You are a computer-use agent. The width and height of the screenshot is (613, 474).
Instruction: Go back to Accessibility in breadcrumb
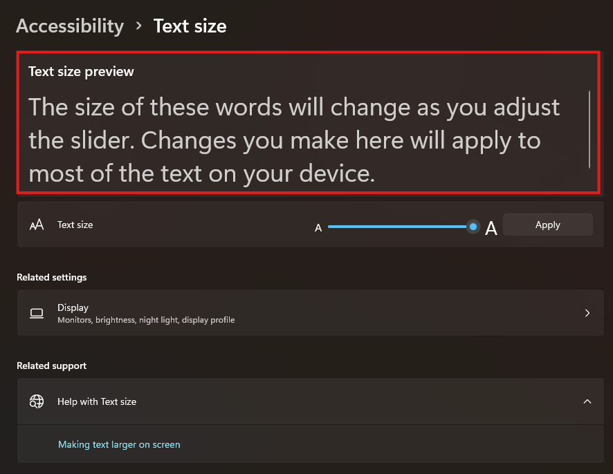(x=70, y=26)
